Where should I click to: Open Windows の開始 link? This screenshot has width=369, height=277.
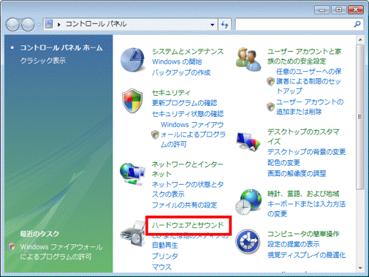click(x=177, y=62)
